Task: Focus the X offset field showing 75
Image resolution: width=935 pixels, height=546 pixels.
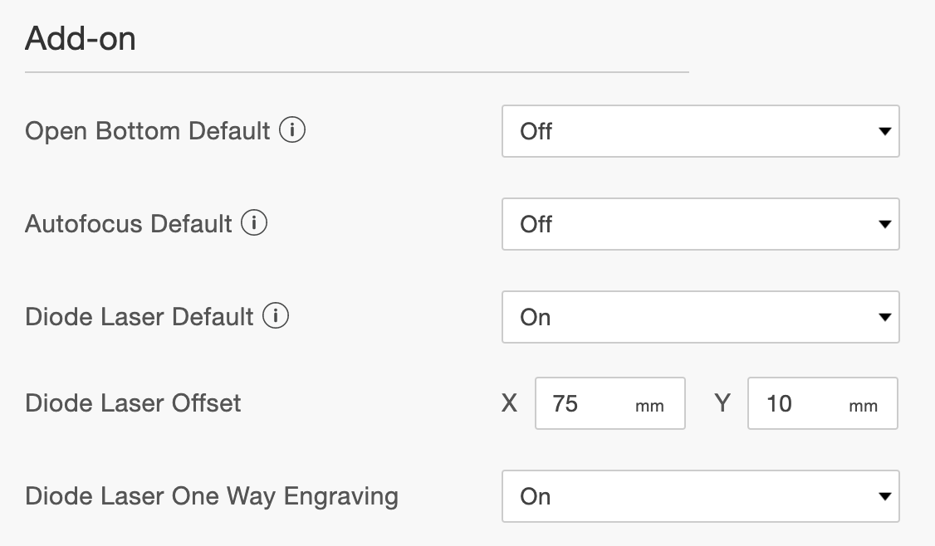Action: click(610, 403)
